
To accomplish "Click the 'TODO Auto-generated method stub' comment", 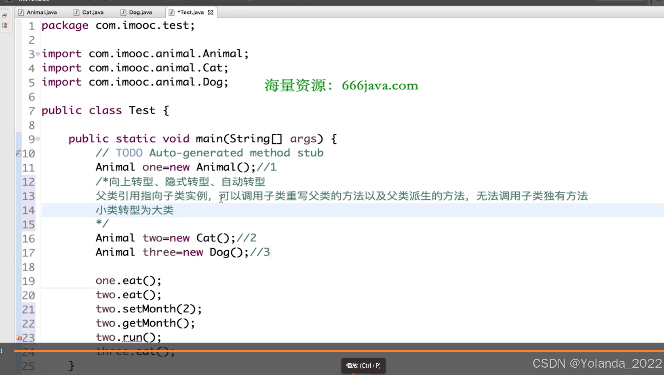I will click(x=219, y=153).
